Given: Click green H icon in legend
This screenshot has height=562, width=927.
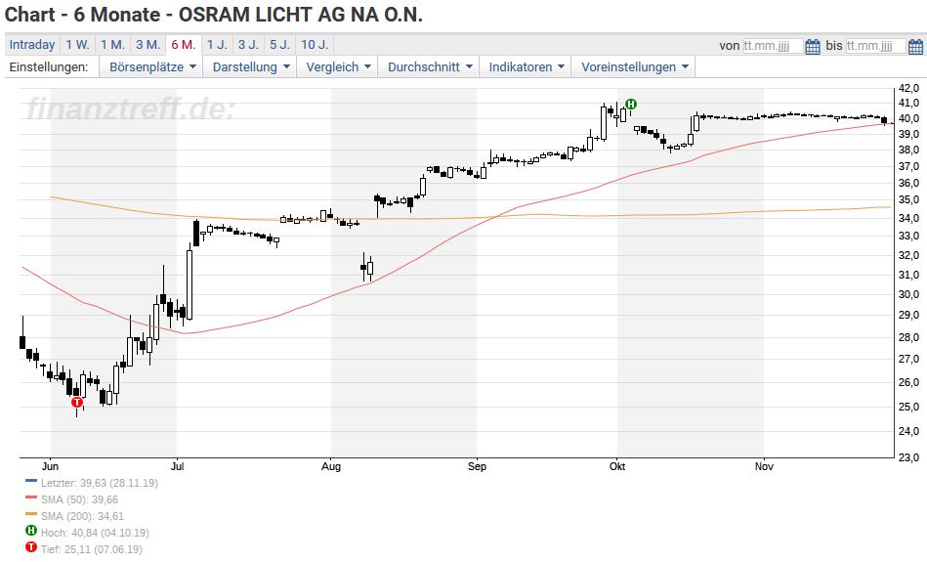Looking at the screenshot, I should (31, 531).
